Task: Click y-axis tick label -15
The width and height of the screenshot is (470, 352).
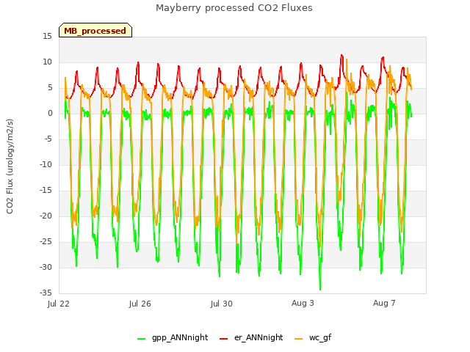Action: pos(46,191)
